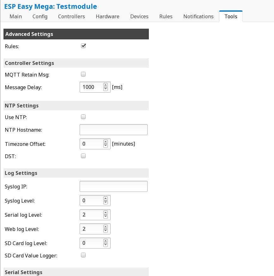This screenshot has width=274, height=276.
Task: Go to the Hardware tab
Action: pos(107,16)
